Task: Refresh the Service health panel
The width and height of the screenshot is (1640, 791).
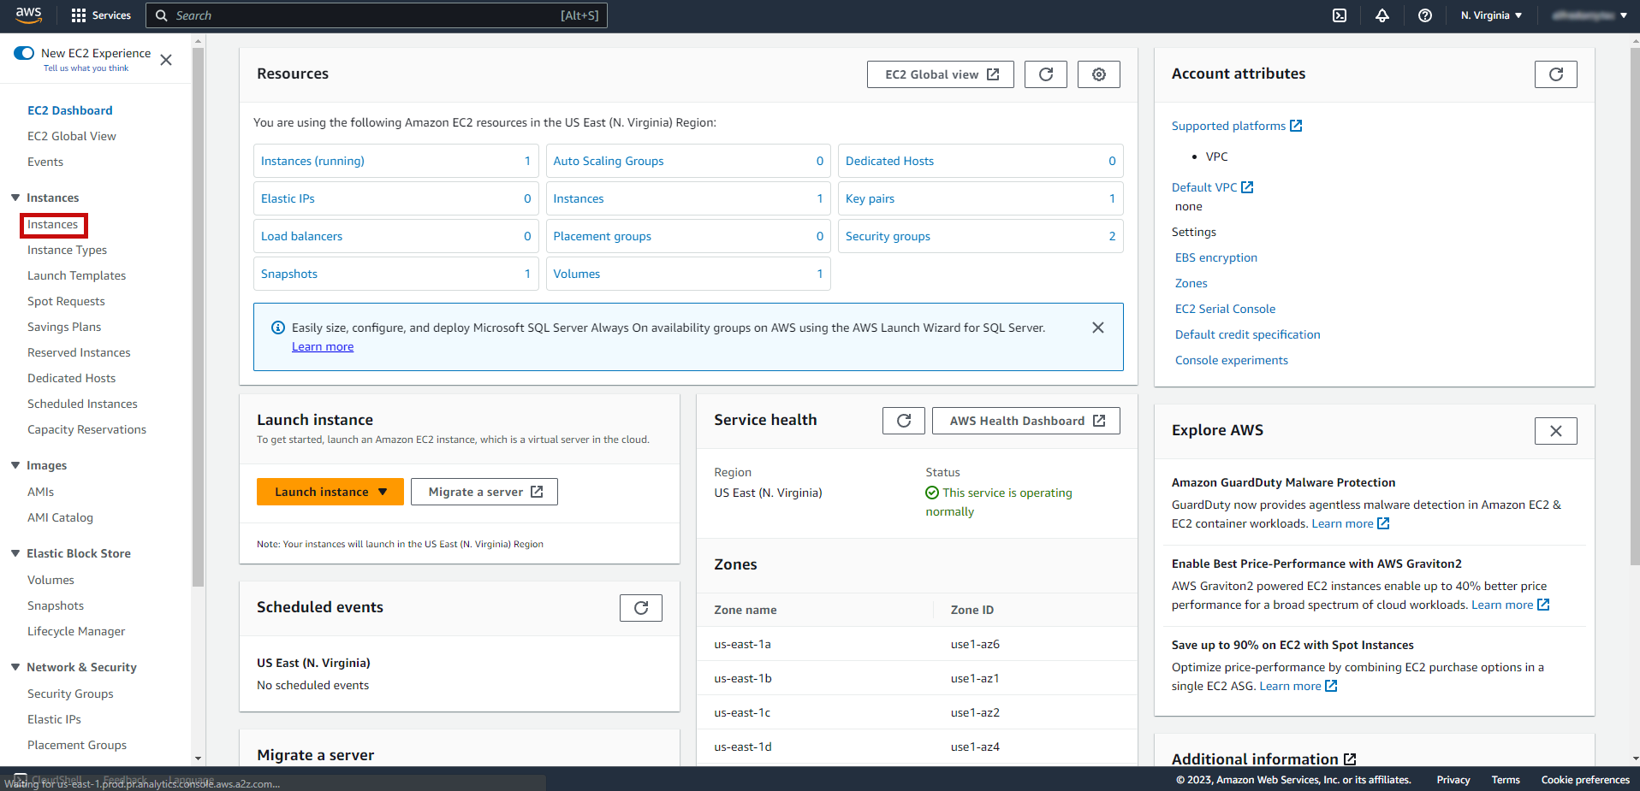Action: pyautogui.click(x=904, y=421)
